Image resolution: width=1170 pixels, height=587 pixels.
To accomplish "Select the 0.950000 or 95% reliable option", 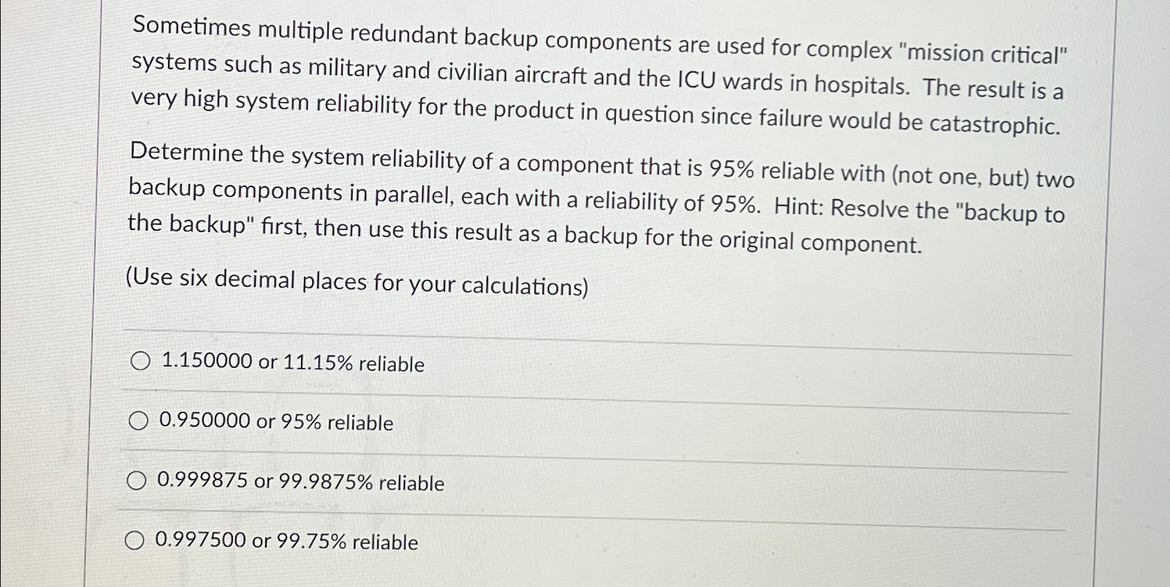I will [139, 420].
